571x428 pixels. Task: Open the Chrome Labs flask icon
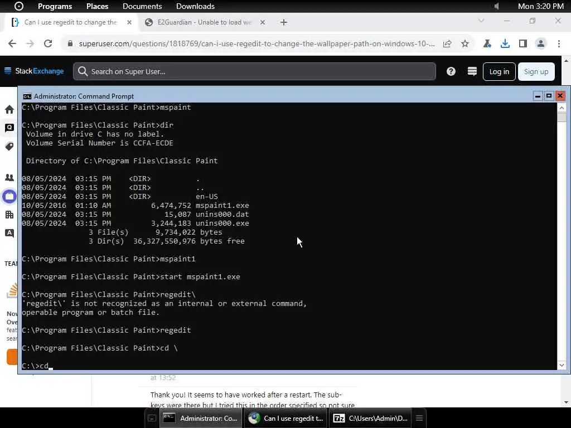487,43
